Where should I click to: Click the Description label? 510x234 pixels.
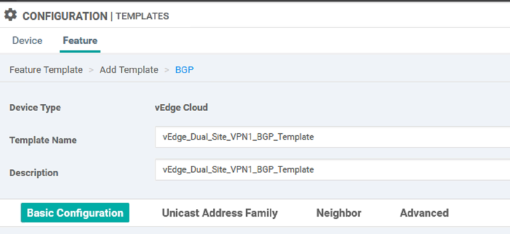click(x=34, y=173)
